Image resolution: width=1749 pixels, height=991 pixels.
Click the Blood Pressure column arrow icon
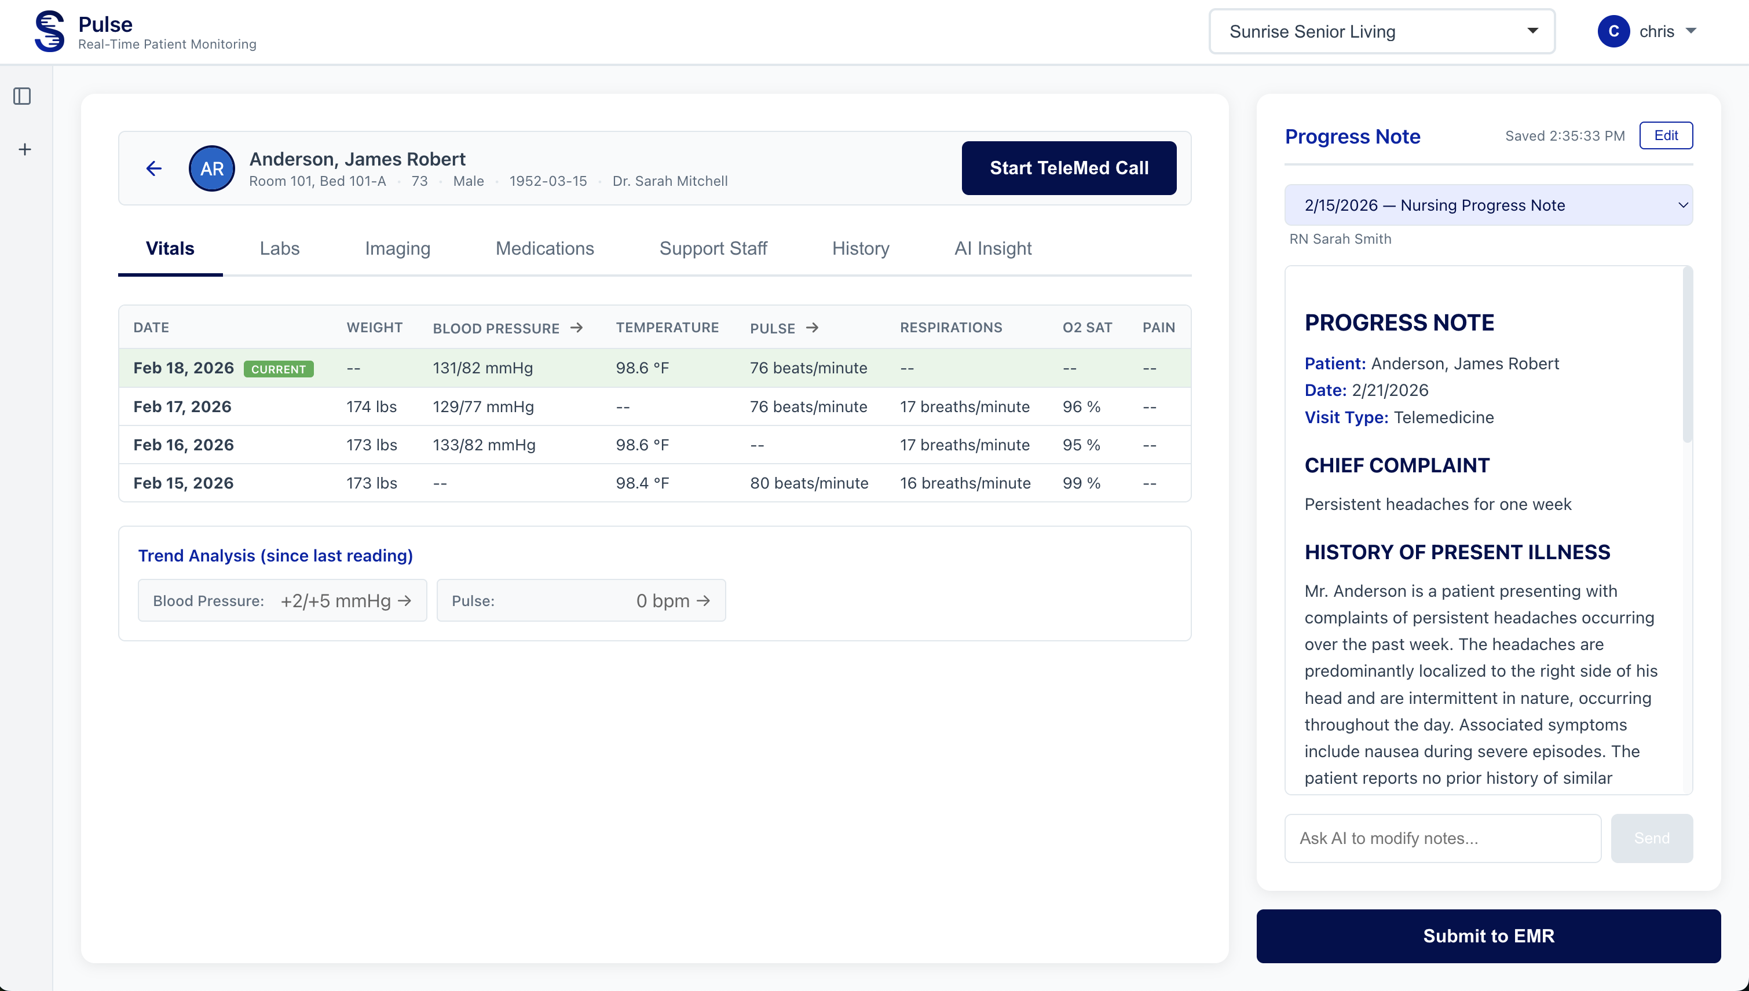coord(577,328)
